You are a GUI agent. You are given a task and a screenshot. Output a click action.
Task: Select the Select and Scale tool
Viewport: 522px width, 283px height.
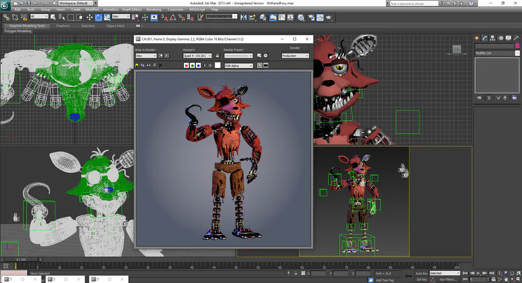click(x=107, y=17)
